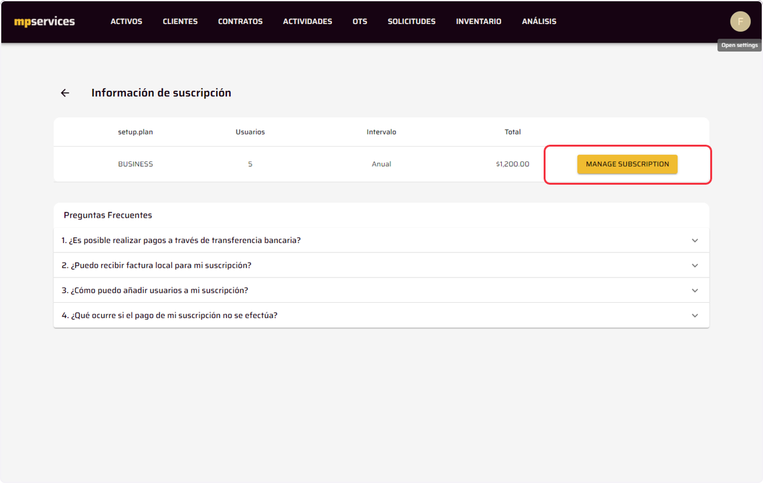Open the user avatar settings
This screenshot has height=483, width=763.
pos(740,22)
